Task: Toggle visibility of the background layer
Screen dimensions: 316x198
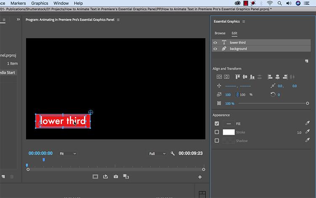Action: [215, 49]
